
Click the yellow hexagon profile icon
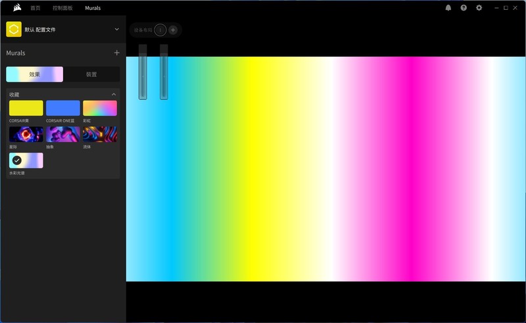click(x=14, y=30)
